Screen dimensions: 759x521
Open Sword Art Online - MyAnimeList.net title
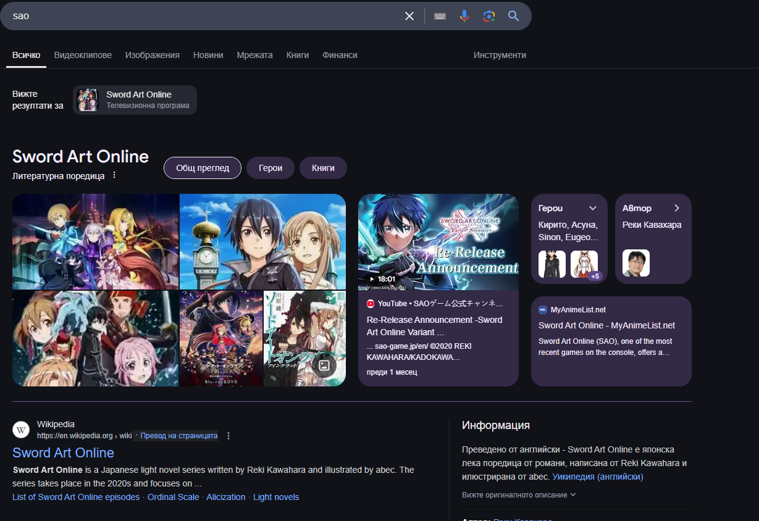pos(606,325)
